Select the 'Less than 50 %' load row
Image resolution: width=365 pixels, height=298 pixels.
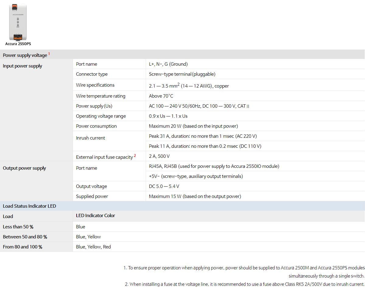(x=18, y=227)
